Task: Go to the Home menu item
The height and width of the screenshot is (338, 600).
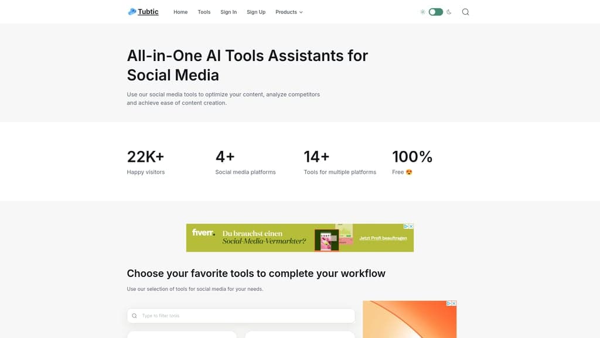Action: pyautogui.click(x=180, y=12)
